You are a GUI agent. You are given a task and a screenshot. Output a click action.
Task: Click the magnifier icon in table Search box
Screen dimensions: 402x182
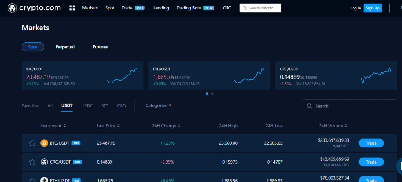(309, 106)
